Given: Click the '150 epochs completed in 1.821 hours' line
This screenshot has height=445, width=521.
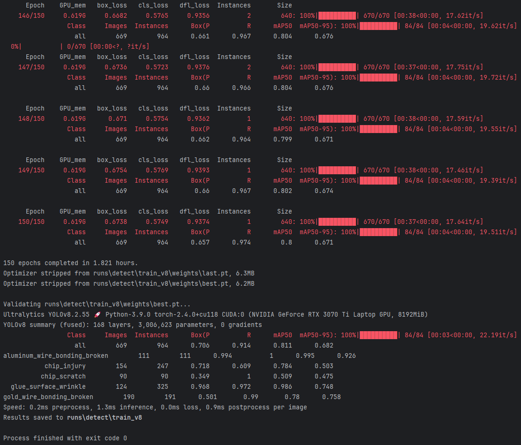Looking at the screenshot, I should 71,263.
